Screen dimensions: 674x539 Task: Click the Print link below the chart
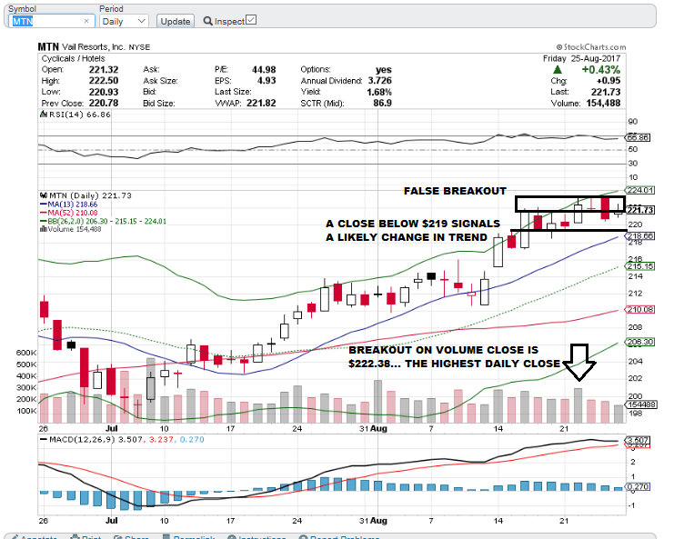tap(86, 537)
